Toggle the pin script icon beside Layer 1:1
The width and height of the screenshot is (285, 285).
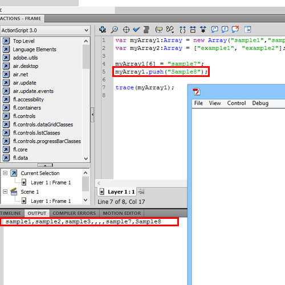click(141, 192)
